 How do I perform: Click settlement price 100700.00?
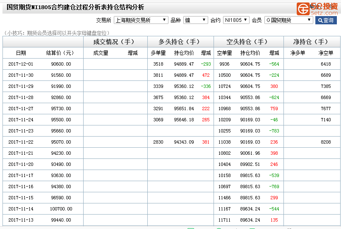click(61, 209)
